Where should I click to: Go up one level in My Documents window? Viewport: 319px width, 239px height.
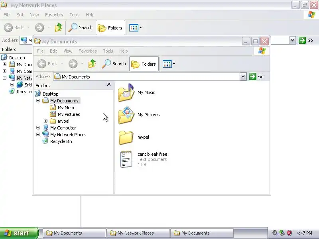[92, 64]
